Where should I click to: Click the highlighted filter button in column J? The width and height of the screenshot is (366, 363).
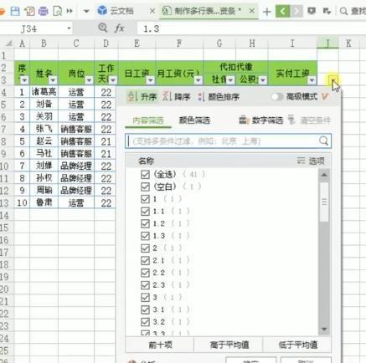[x=332, y=80]
